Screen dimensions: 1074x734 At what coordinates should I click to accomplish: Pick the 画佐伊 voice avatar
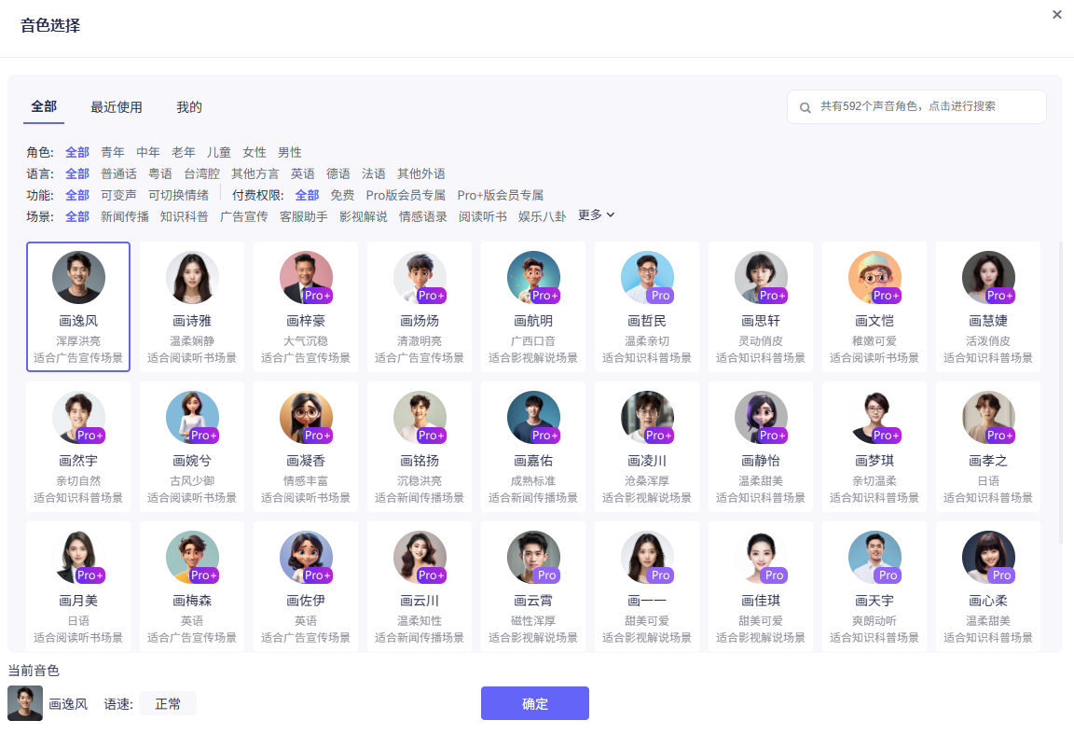pos(306,557)
